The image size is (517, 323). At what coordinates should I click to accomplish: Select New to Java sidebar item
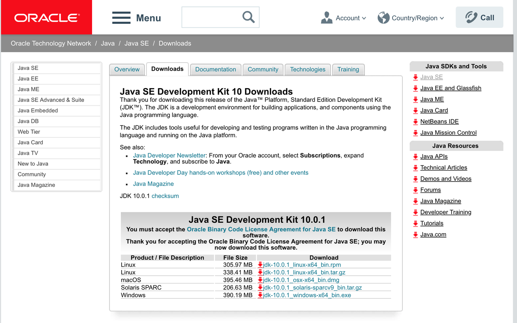pos(57,164)
